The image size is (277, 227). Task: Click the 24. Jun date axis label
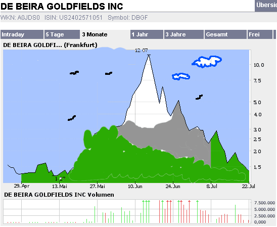173,187
